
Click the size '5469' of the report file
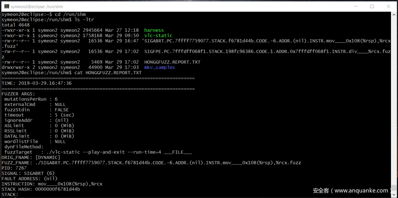click(97, 62)
